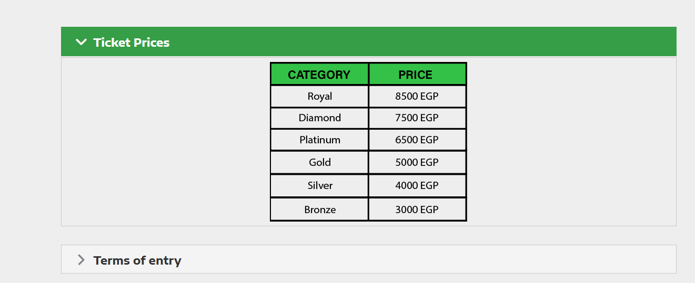The image size is (695, 283).
Task: Click the Bronze category cell
Action: tap(319, 209)
